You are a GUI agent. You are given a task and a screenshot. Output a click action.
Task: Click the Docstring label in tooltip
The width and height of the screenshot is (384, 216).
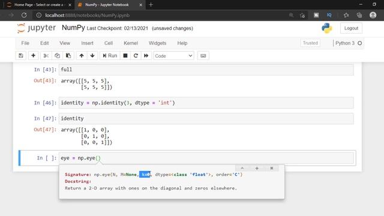pos(78,181)
